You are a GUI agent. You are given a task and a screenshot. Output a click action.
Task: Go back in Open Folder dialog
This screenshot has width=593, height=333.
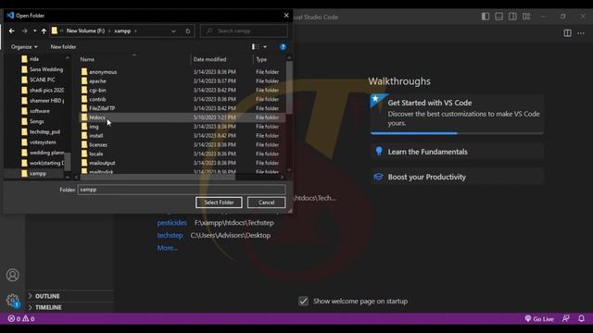(x=12, y=31)
